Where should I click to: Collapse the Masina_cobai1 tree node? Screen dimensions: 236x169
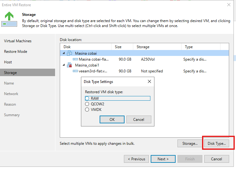tap(64, 65)
